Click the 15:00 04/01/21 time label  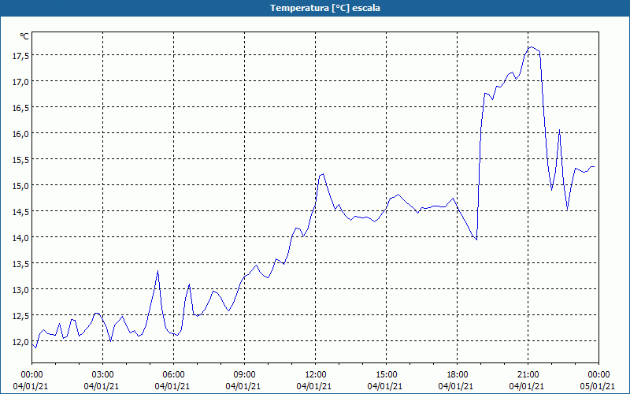click(x=385, y=381)
